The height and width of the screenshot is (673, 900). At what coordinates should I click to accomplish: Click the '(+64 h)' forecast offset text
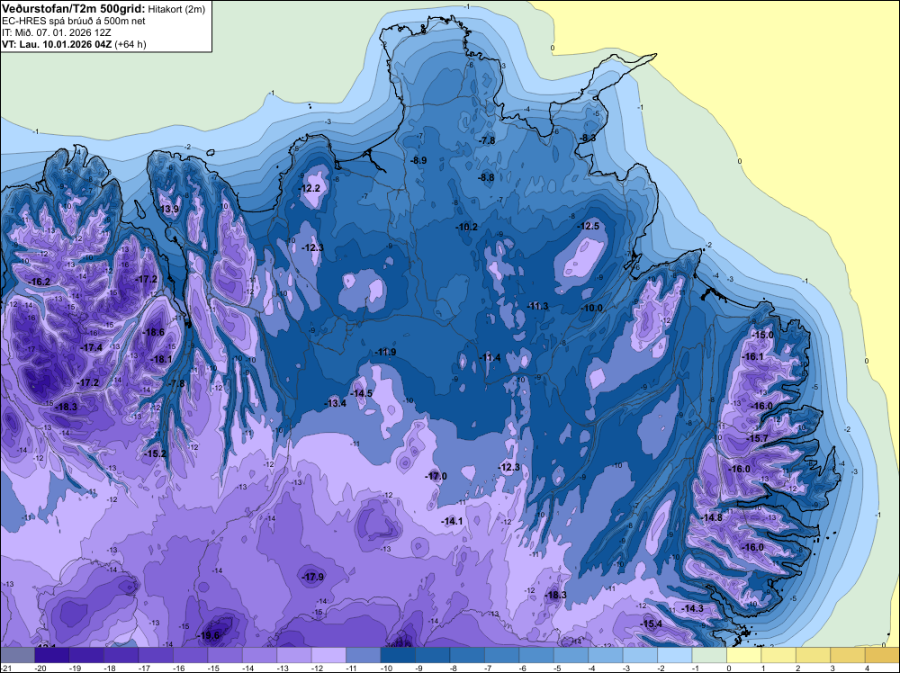(x=130, y=44)
